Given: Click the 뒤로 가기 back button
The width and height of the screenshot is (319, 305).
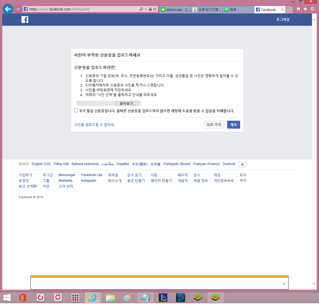Looking at the screenshot, I should [214, 125].
